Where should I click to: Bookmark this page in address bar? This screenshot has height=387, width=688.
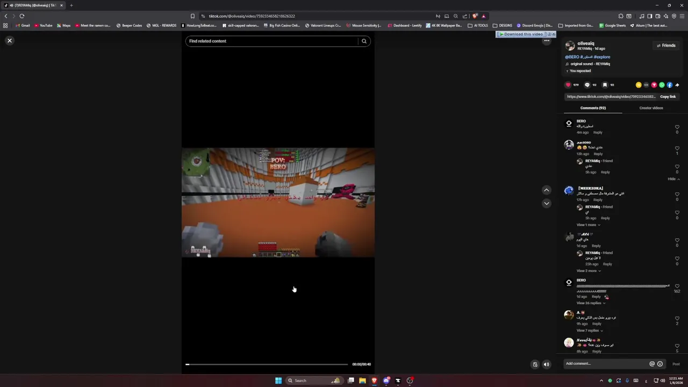point(192,16)
